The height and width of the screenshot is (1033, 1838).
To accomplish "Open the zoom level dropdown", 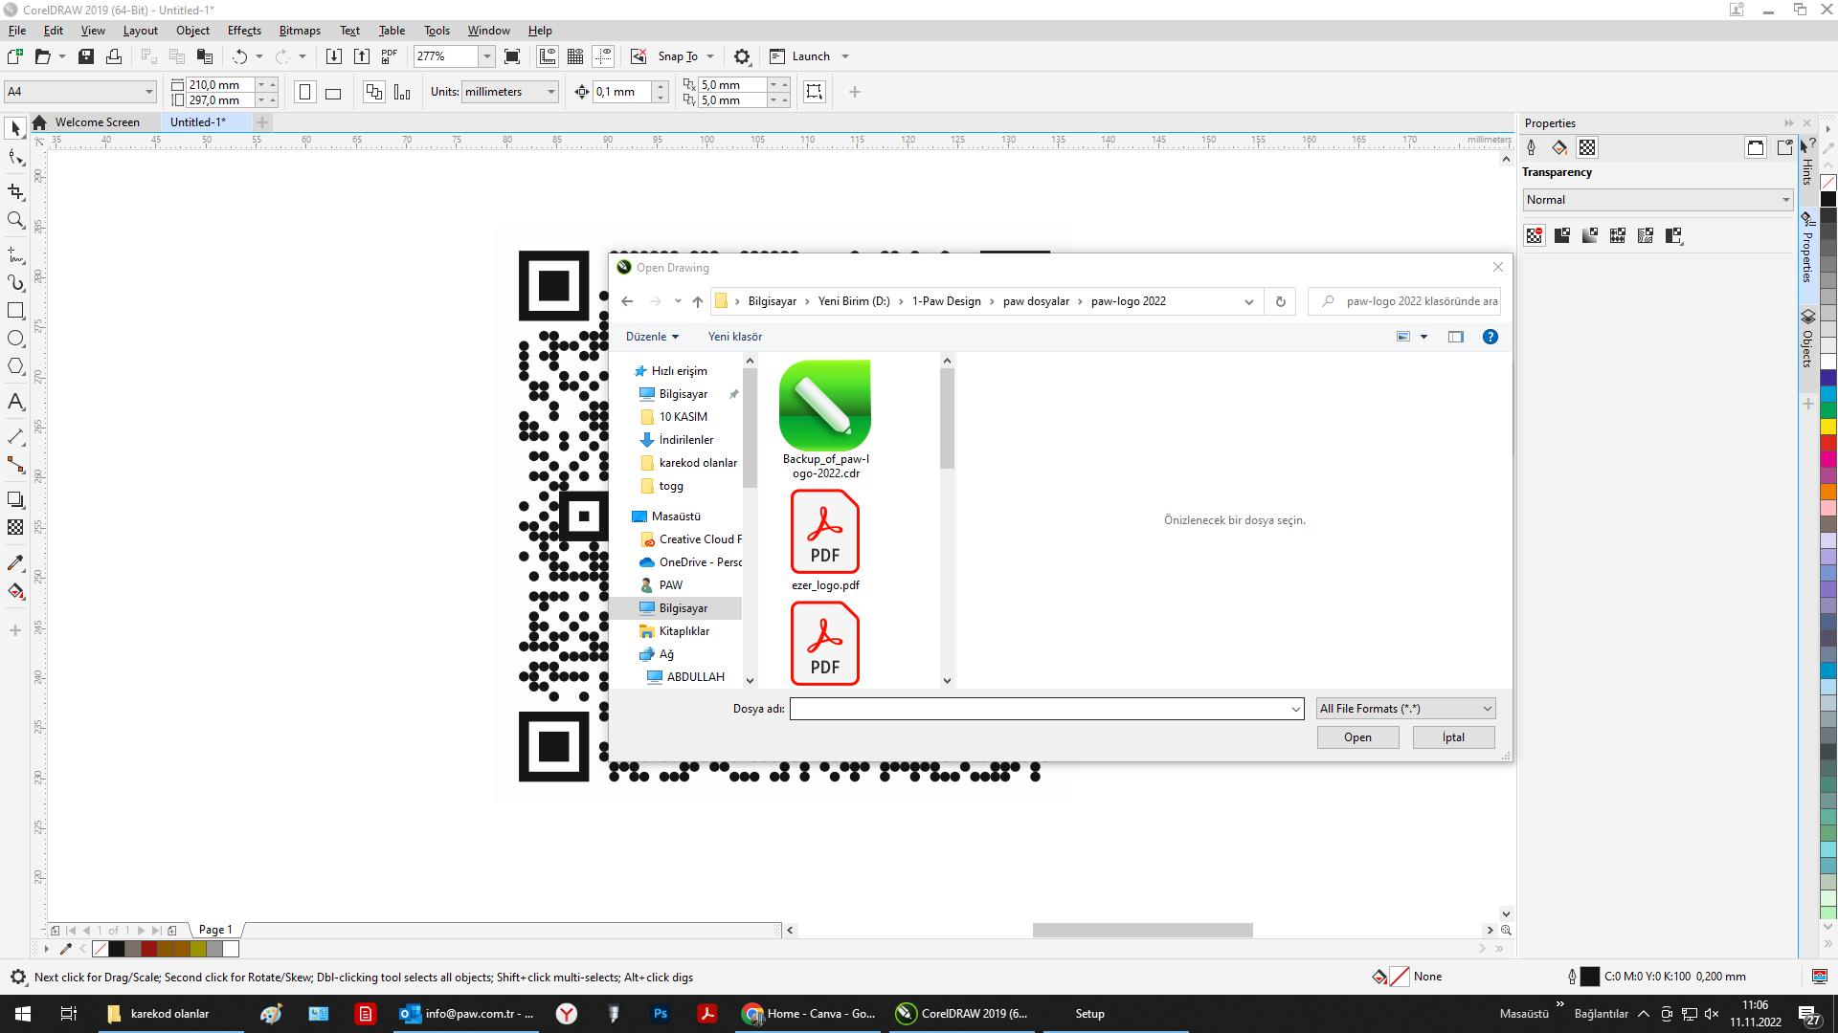I will pos(486,56).
